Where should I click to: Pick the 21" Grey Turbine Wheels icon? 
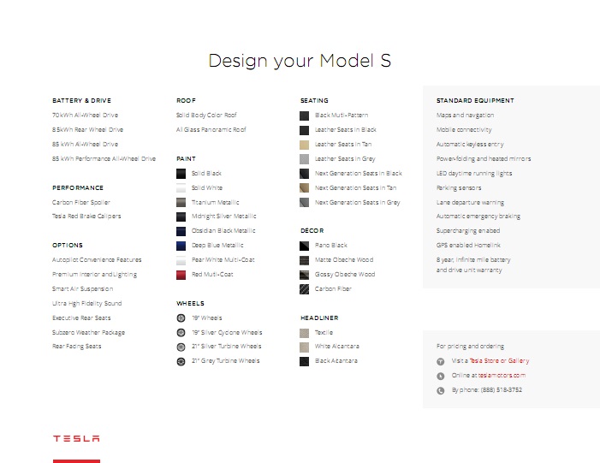[181, 361]
